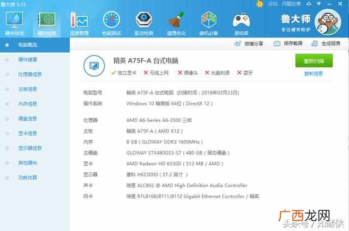Click the 鲁大师 cartoon avatar
This screenshot has width=349, height=231.
tap(328, 22)
